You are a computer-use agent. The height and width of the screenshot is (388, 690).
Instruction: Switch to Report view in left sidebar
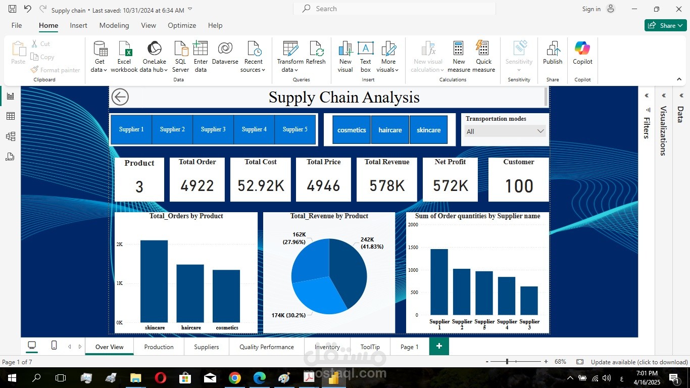[10, 96]
